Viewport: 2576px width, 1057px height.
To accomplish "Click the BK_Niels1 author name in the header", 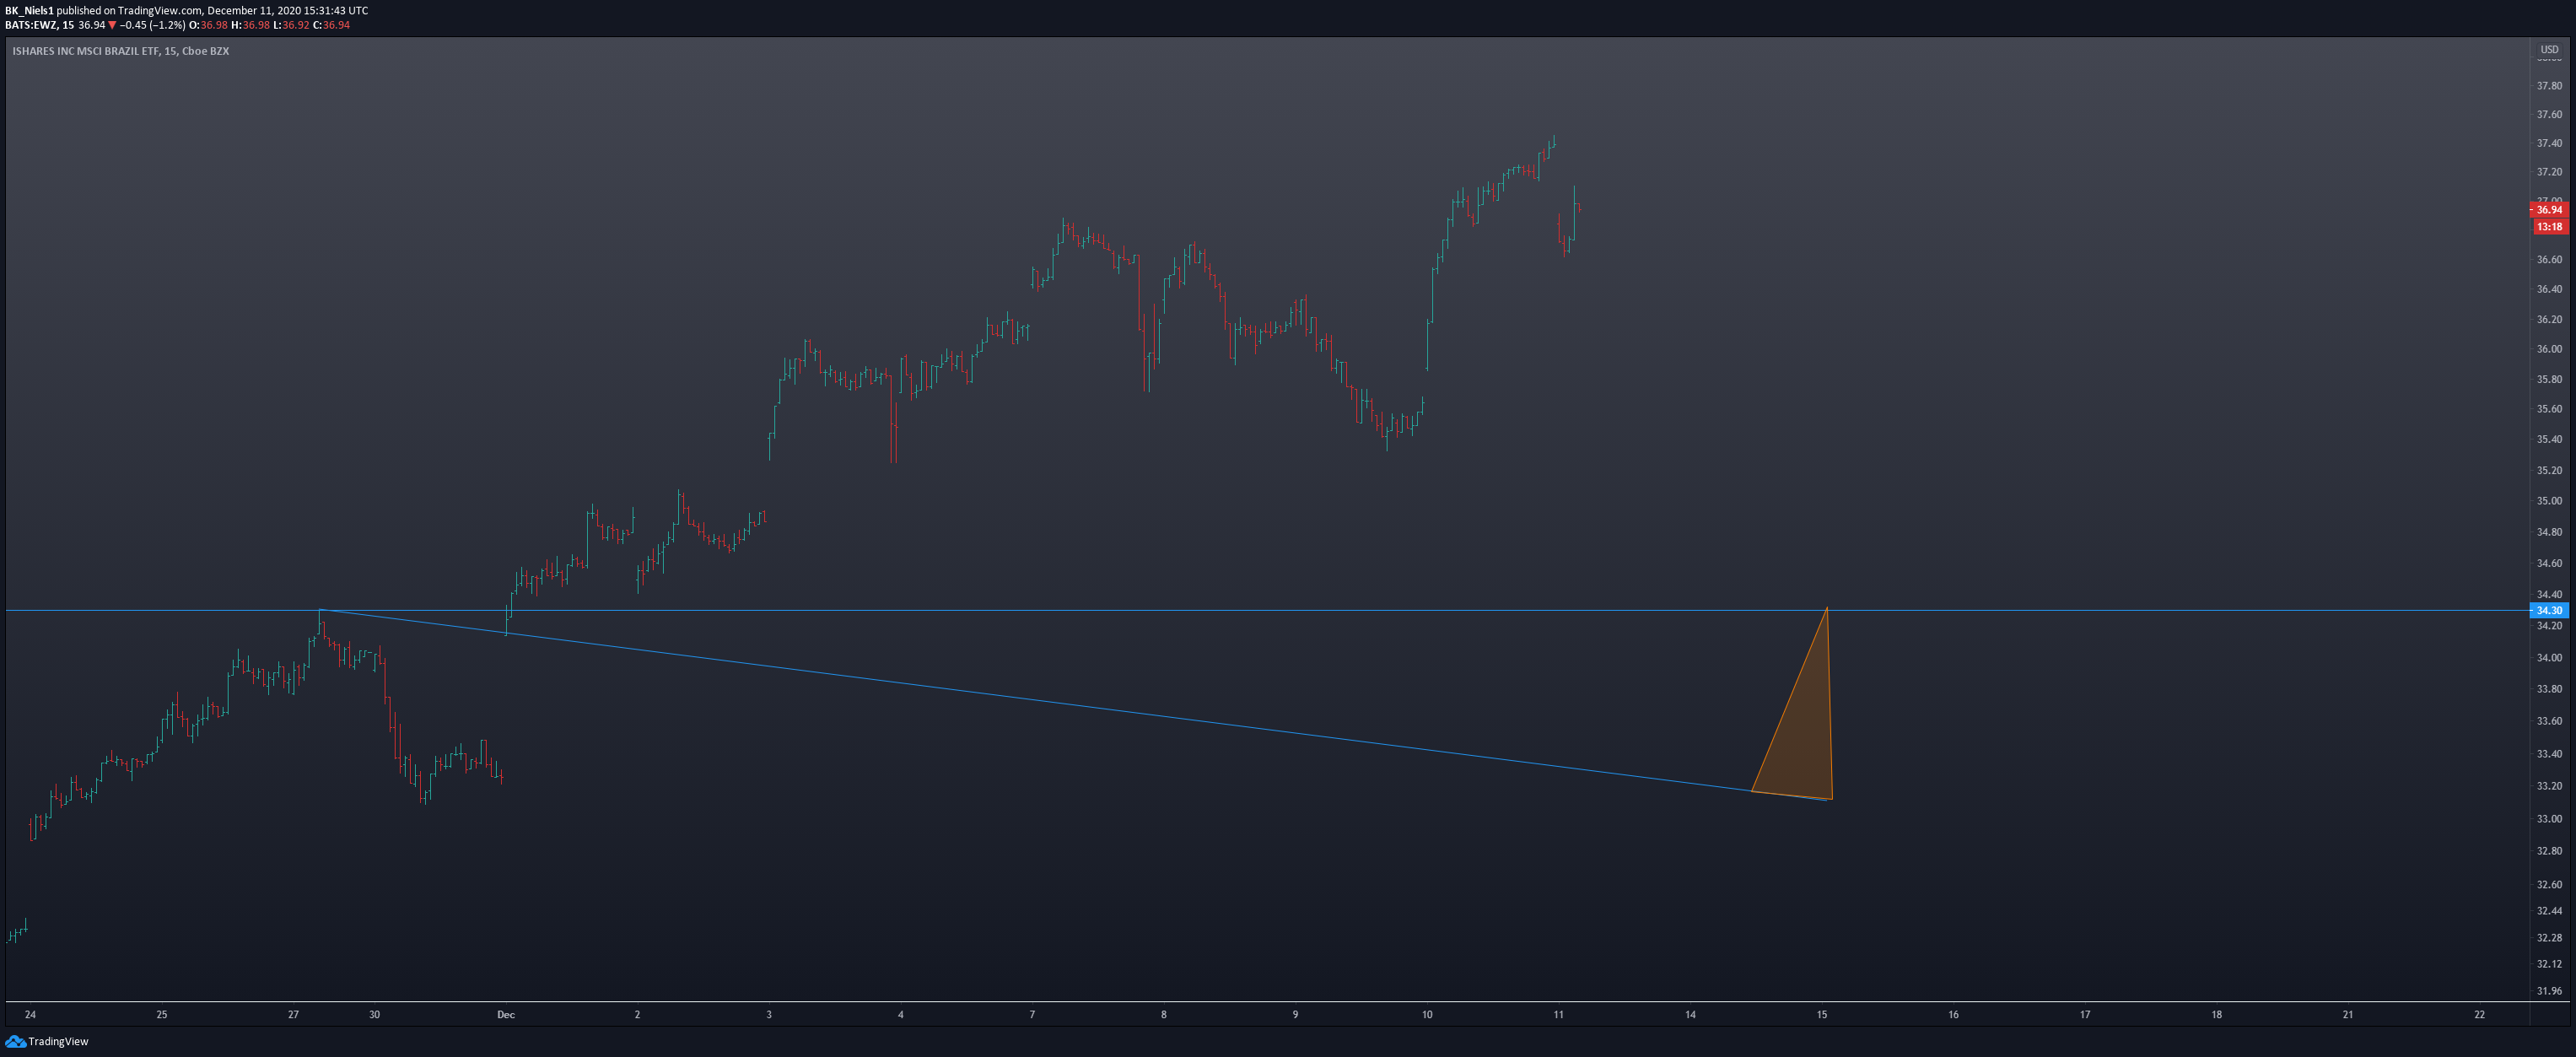I will pyautogui.click(x=29, y=11).
